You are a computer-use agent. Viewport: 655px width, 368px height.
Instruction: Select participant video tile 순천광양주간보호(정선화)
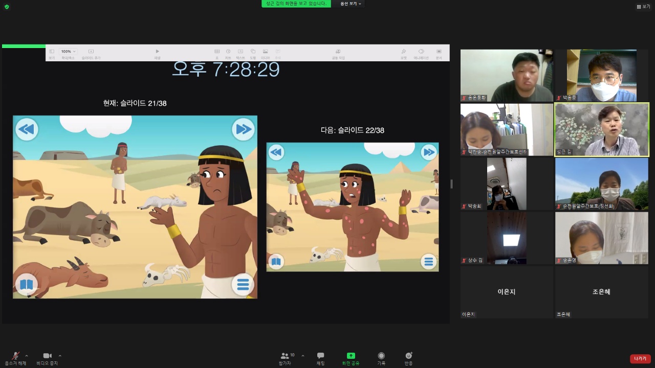[x=602, y=184]
